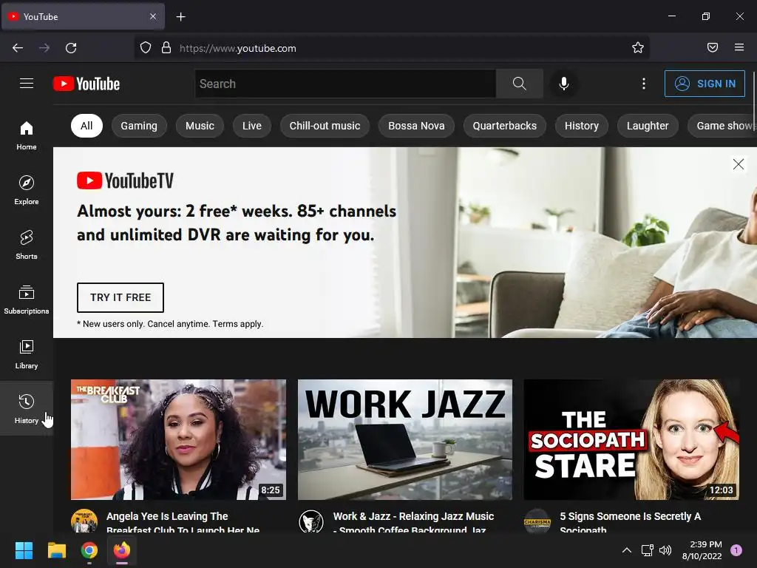This screenshot has width=757, height=568.
Task: Open the YouTube hamburger guide menu
Action: click(x=27, y=84)
